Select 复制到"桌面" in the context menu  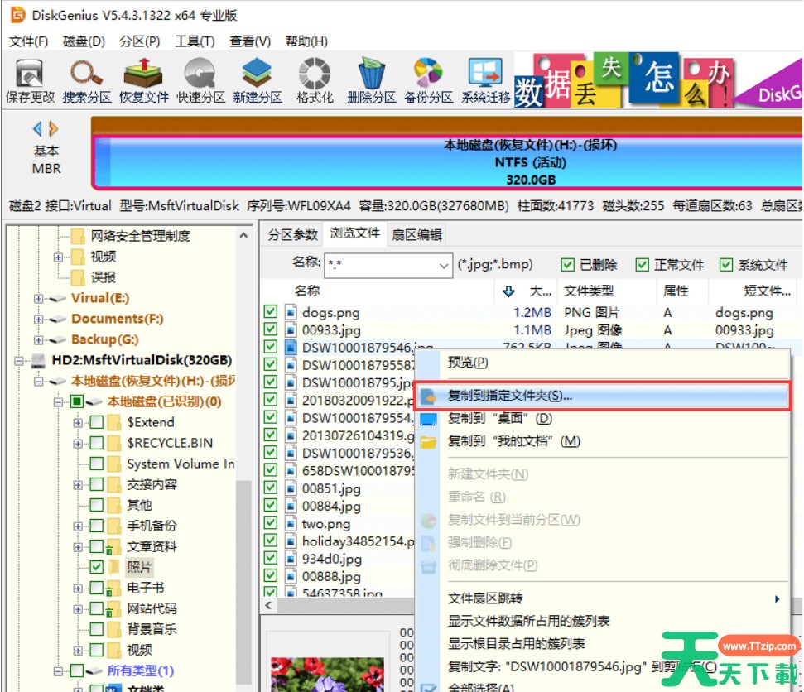tap(501, 420)
